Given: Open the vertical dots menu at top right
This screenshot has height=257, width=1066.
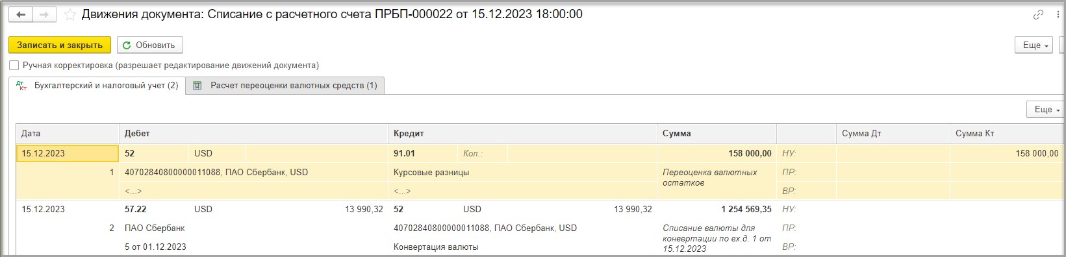Looking at the screenshot, I should [x=1057, y=14].
